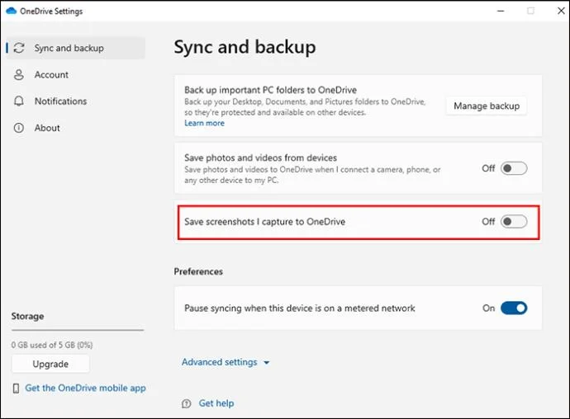This screenshot has width=570, height=419.
Task: Disable Pause syncing on metered network
Action: (x=514, y=308)
